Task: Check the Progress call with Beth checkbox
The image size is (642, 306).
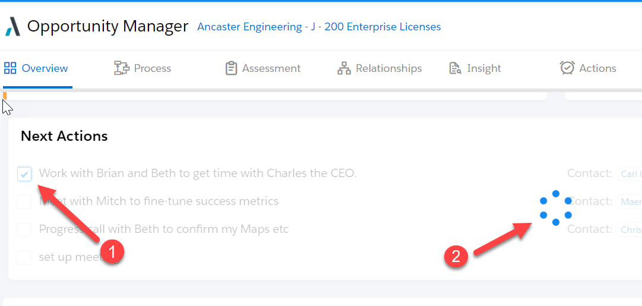Action: click(x=24, y=229)
